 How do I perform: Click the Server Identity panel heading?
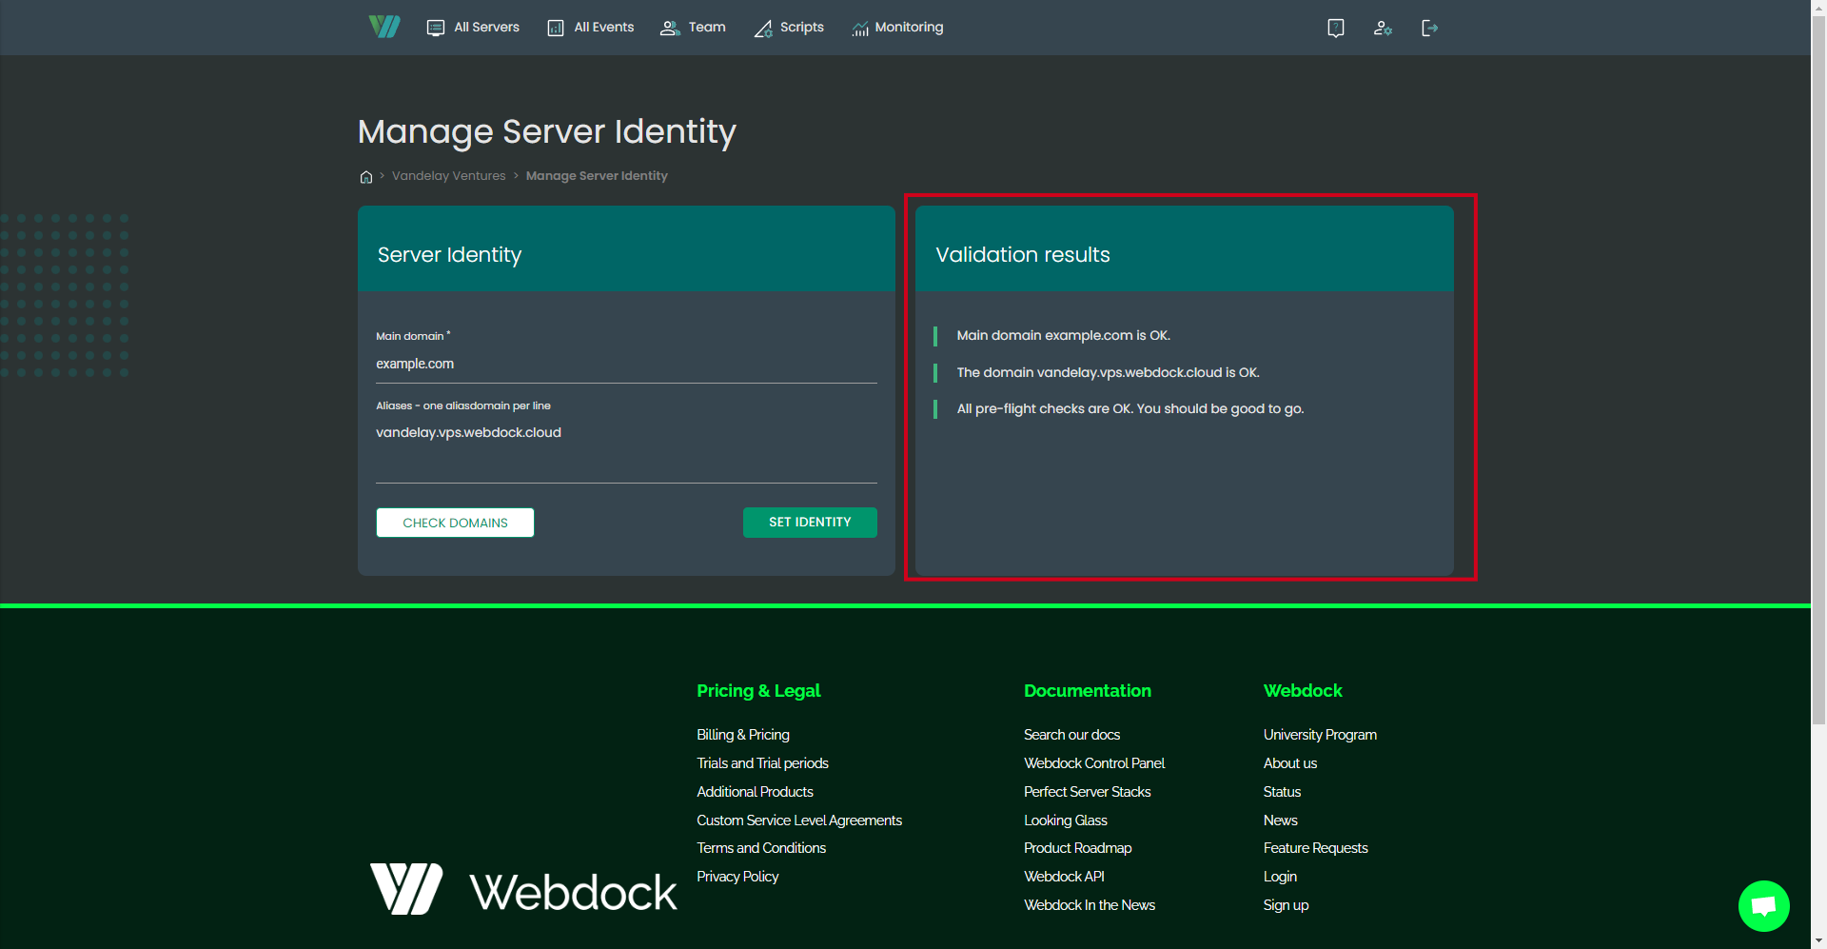(x=449, y=255)
